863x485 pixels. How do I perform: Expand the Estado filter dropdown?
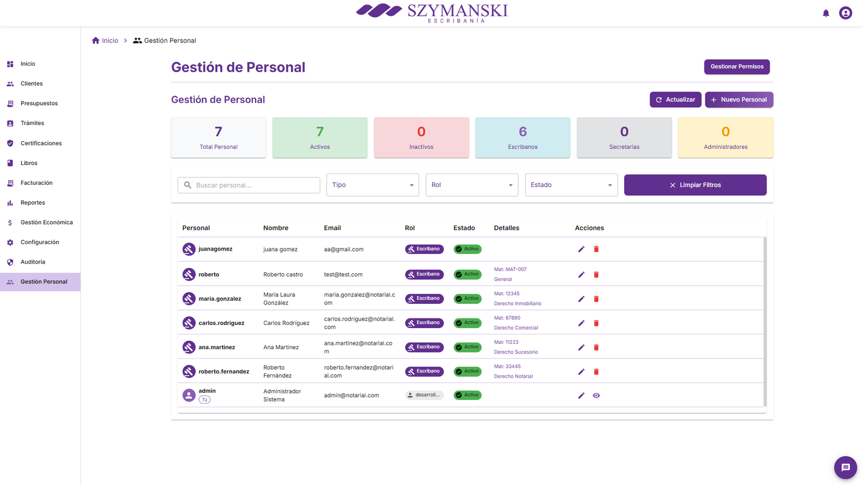pos(571,185)
